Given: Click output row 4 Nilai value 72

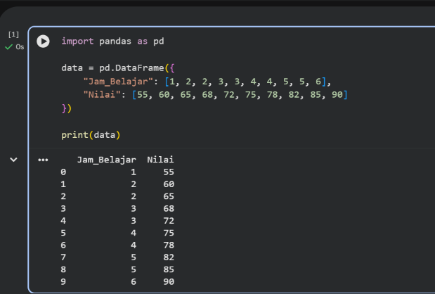Looking at the screenshot, I should tap(169, 221).
